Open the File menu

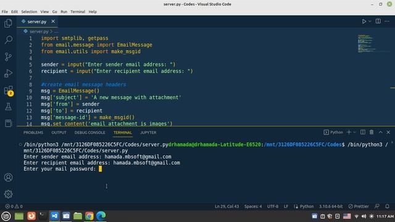(4, 12)
